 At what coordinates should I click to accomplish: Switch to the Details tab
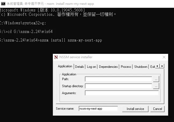[x=79, y=67]
